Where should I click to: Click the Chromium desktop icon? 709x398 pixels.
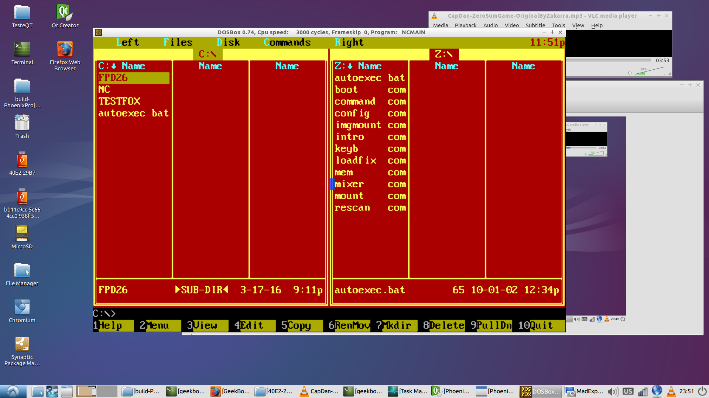tap(22, 308)
